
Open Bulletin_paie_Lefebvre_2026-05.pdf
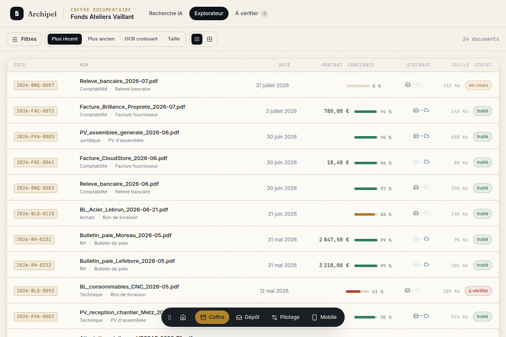(x=127, y=261)
